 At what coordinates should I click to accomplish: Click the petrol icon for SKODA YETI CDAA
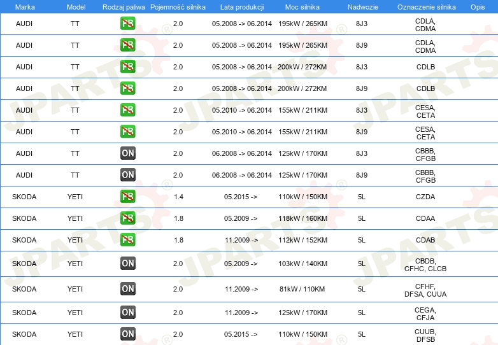[127, 218]
